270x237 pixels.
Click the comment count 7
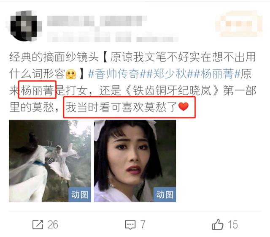click(x=143, y=225)
